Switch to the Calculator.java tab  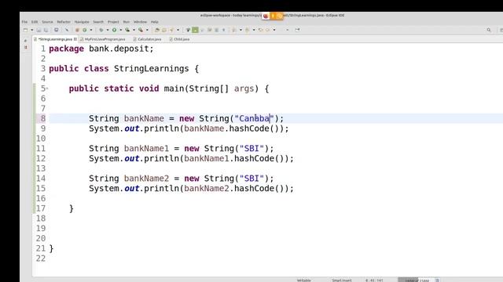pos(148,39)
